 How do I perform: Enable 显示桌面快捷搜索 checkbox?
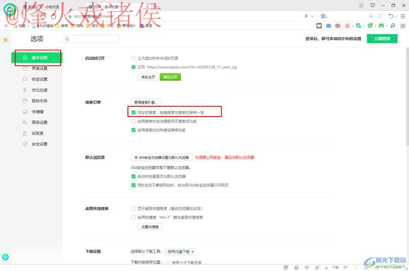click(x=133, y=209)
